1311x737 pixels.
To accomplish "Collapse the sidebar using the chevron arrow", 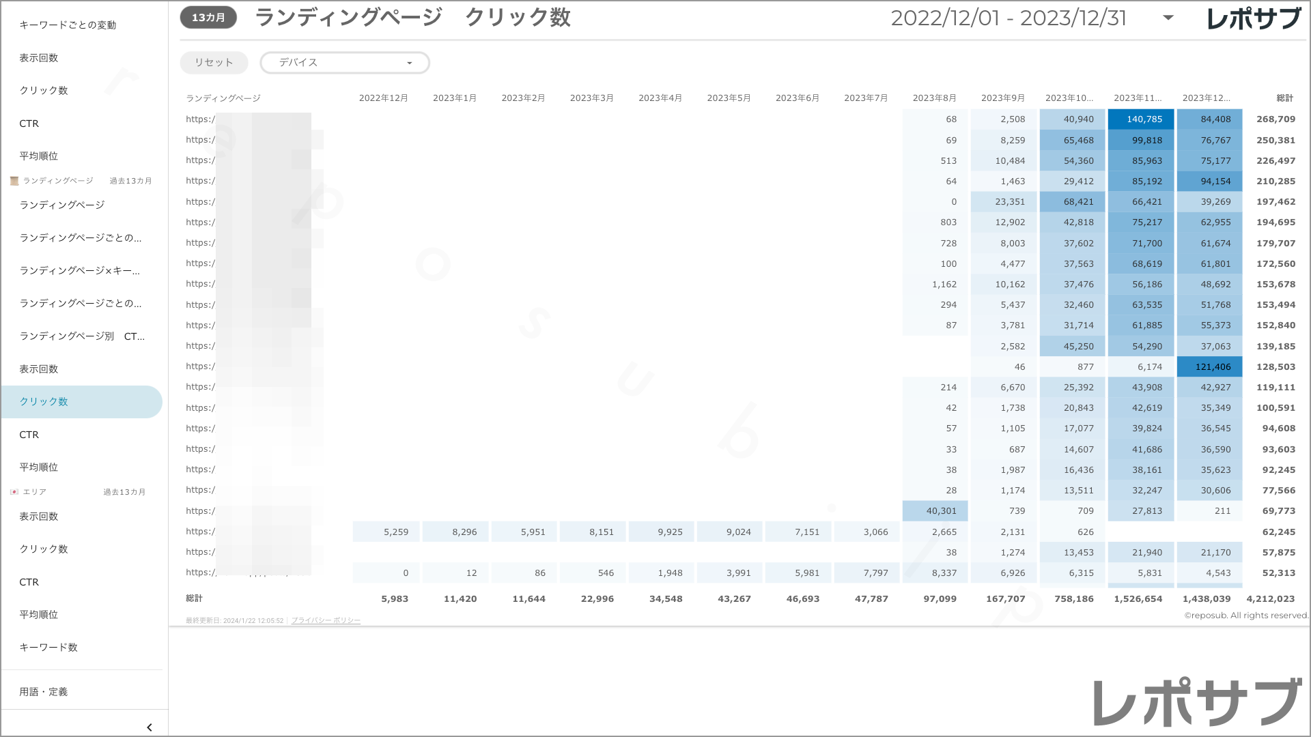I will click(149, 727).
